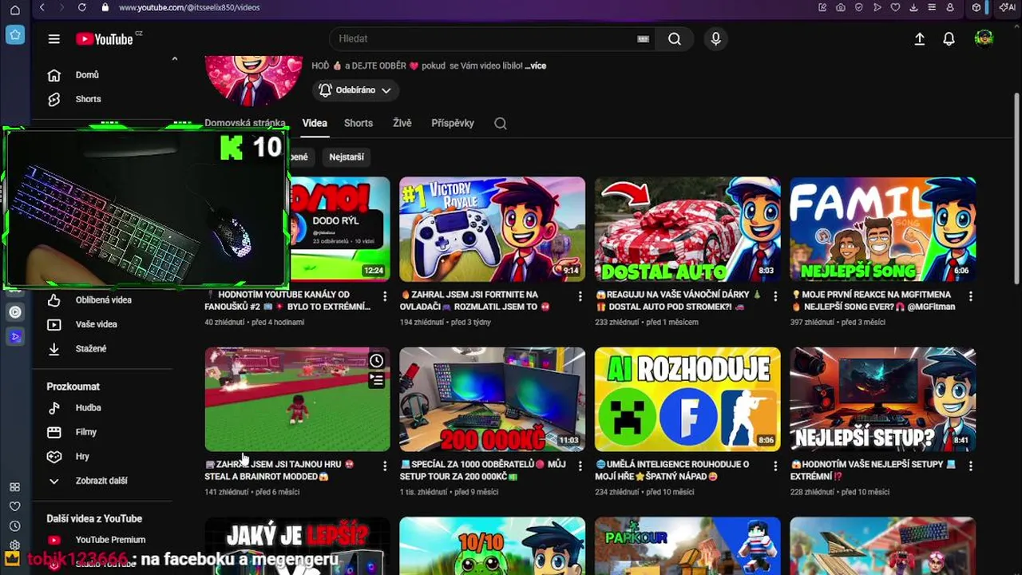Start voice search with microphone icon

point(715,38)
